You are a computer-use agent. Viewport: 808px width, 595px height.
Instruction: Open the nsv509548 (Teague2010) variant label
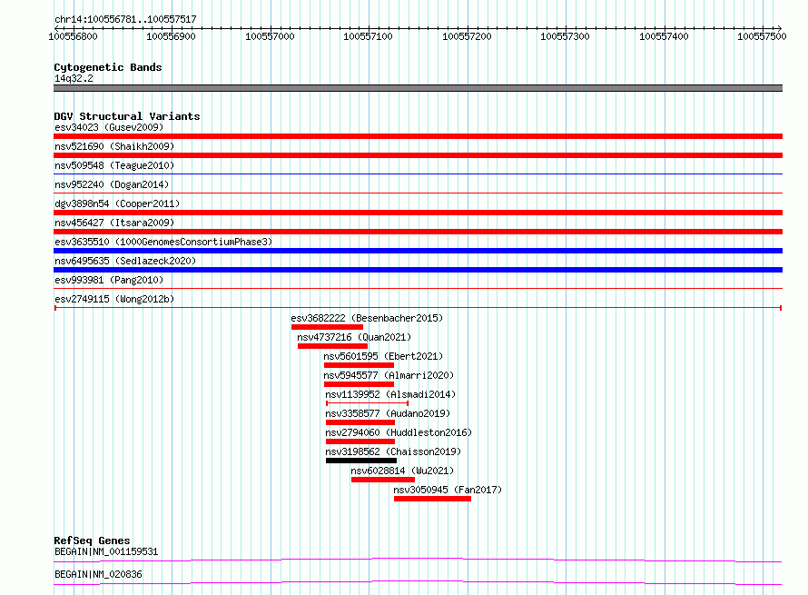pos(114,165)
